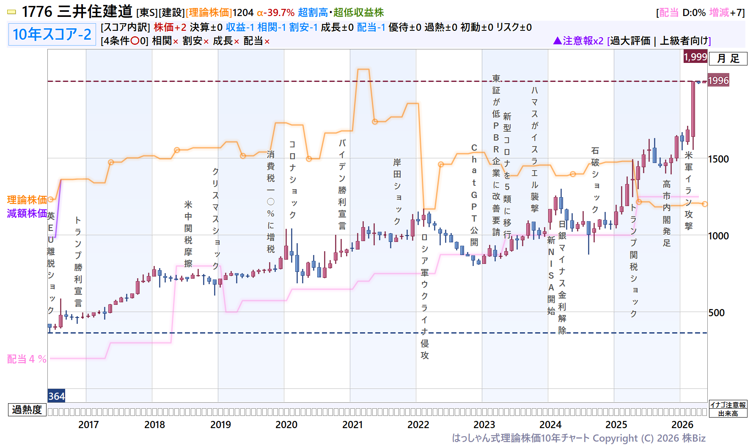Click the 過大評価 tag in header
The height and width of the screenshot is (445, 753).
tap(630, 41)
